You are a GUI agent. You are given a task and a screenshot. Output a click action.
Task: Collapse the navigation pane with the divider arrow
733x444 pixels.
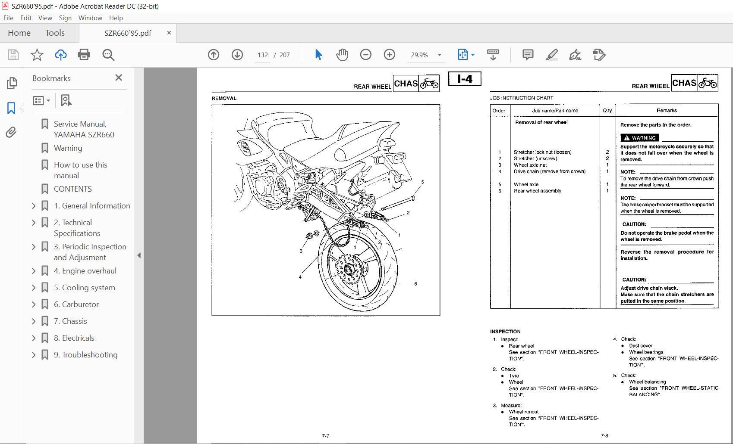[x=139, y=255]
